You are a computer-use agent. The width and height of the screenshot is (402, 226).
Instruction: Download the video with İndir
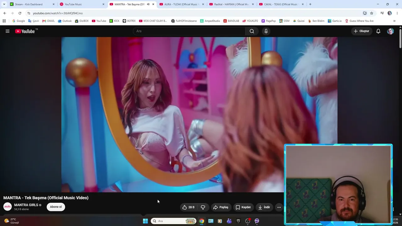(264, 207)
